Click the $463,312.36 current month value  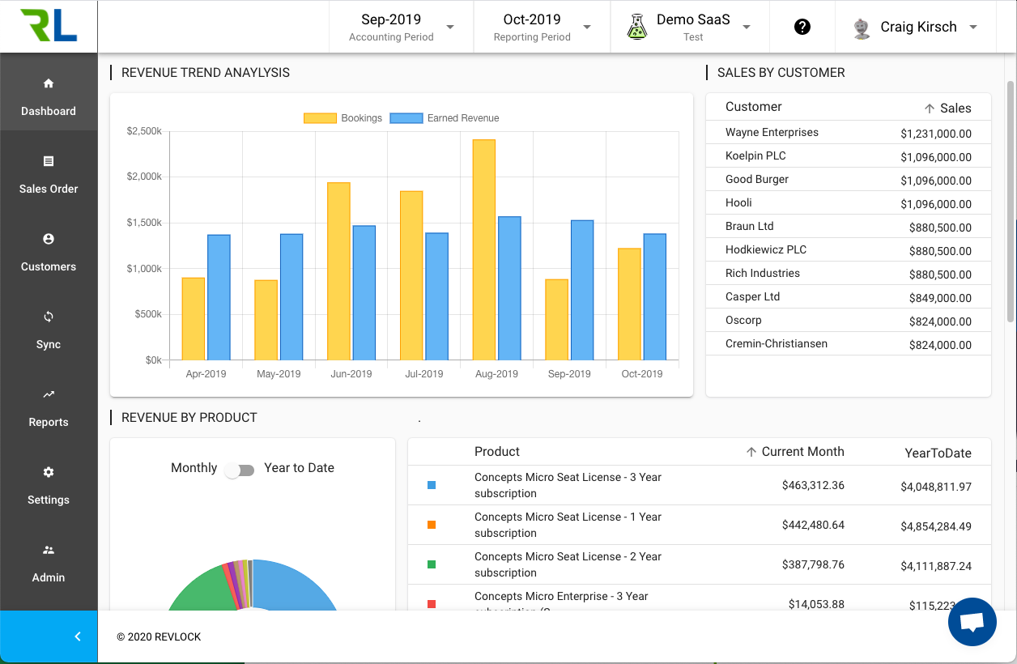(x=813, y=485)
